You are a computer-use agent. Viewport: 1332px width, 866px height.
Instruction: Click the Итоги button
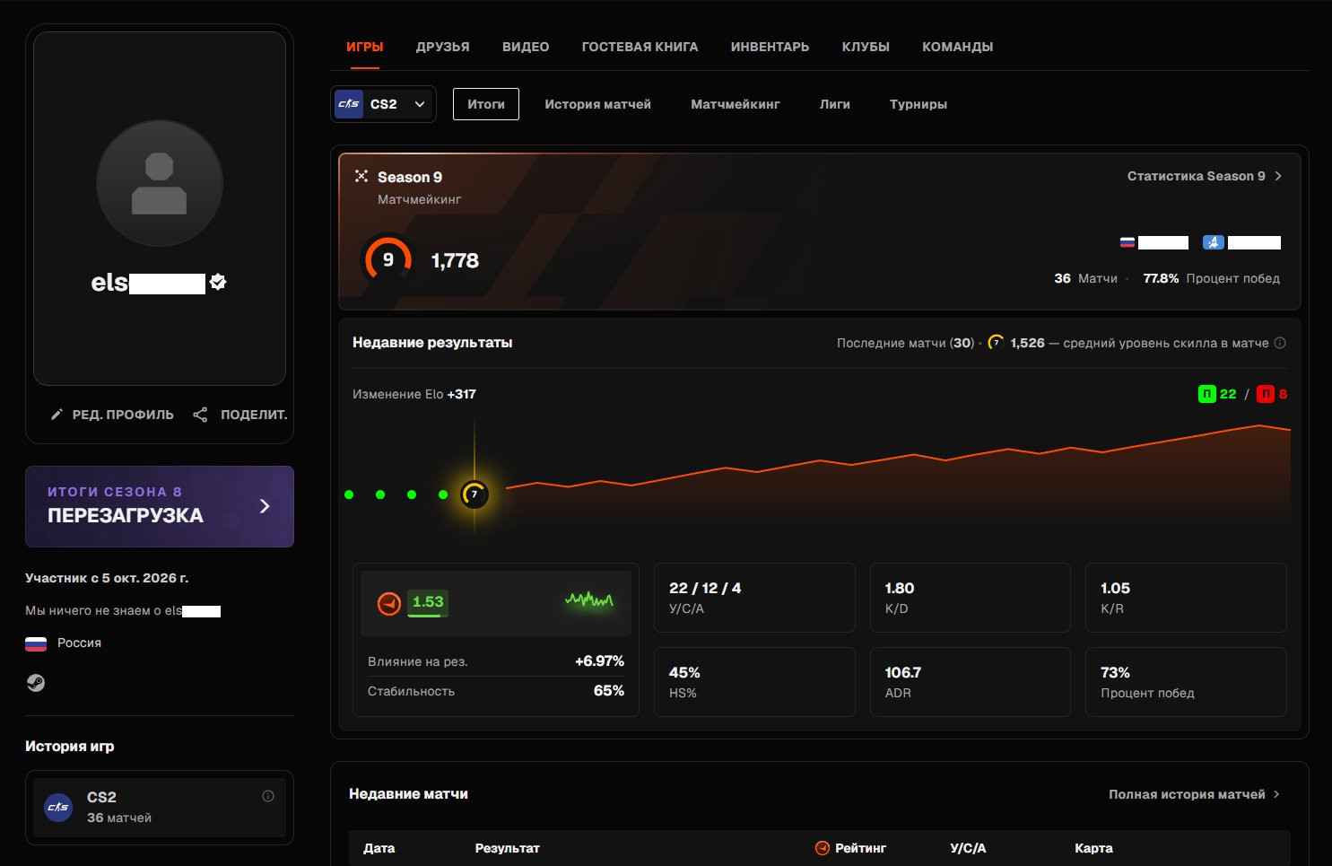pyautogui.click(x=486, y=104)
